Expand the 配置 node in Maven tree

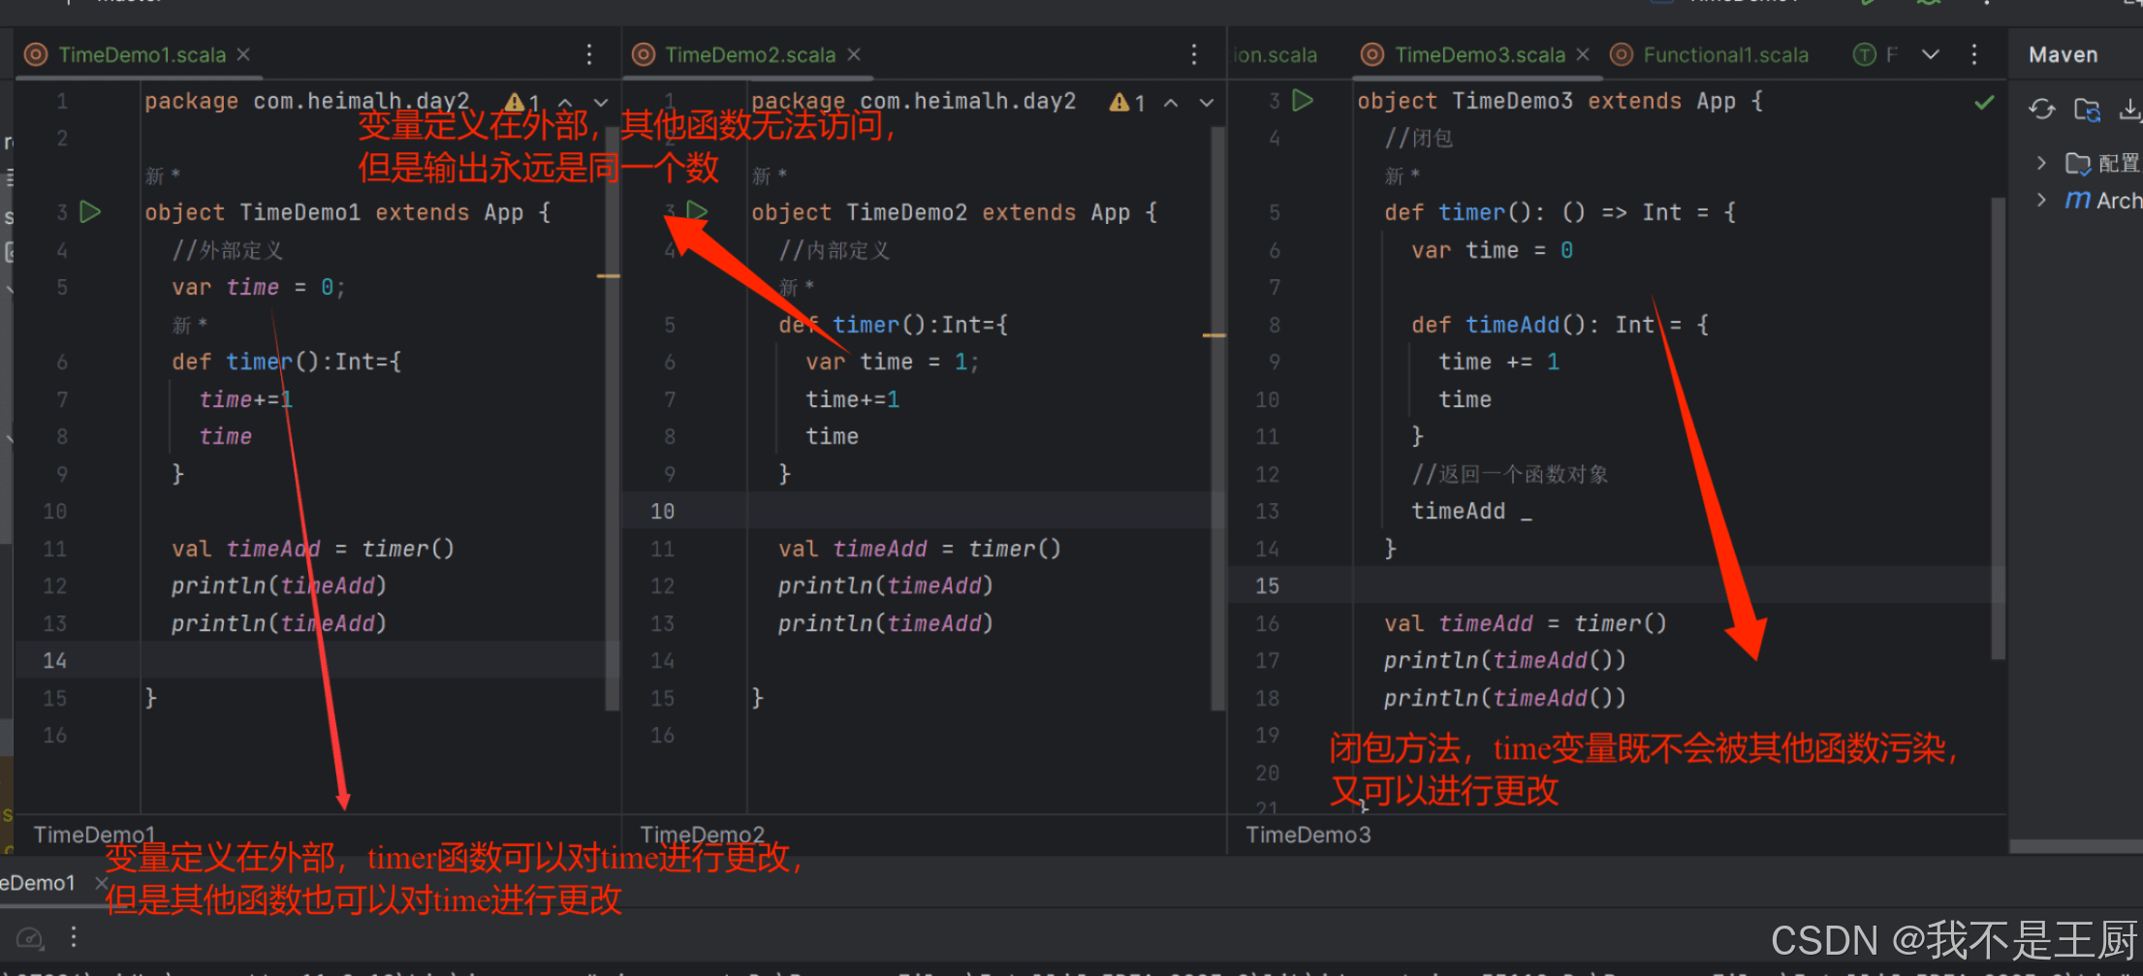2041,163
